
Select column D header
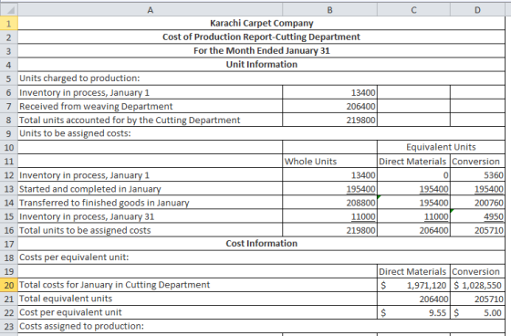[477, 10]
